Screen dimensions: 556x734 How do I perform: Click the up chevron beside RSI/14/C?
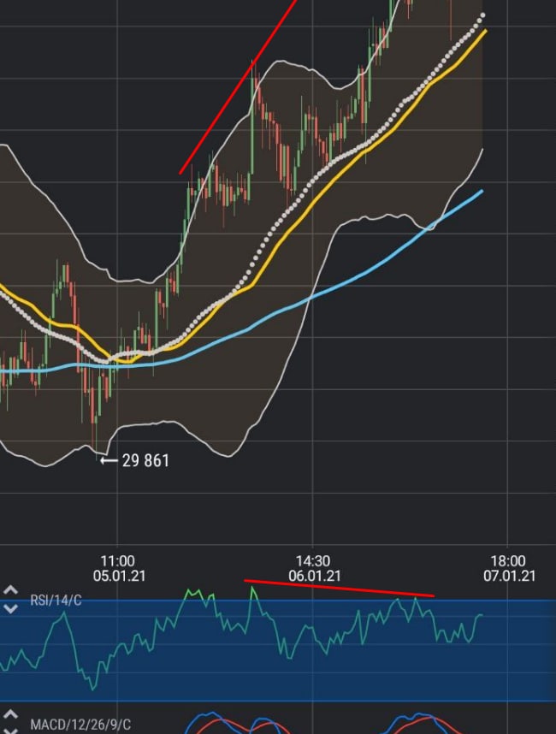(x=10, y=589)
